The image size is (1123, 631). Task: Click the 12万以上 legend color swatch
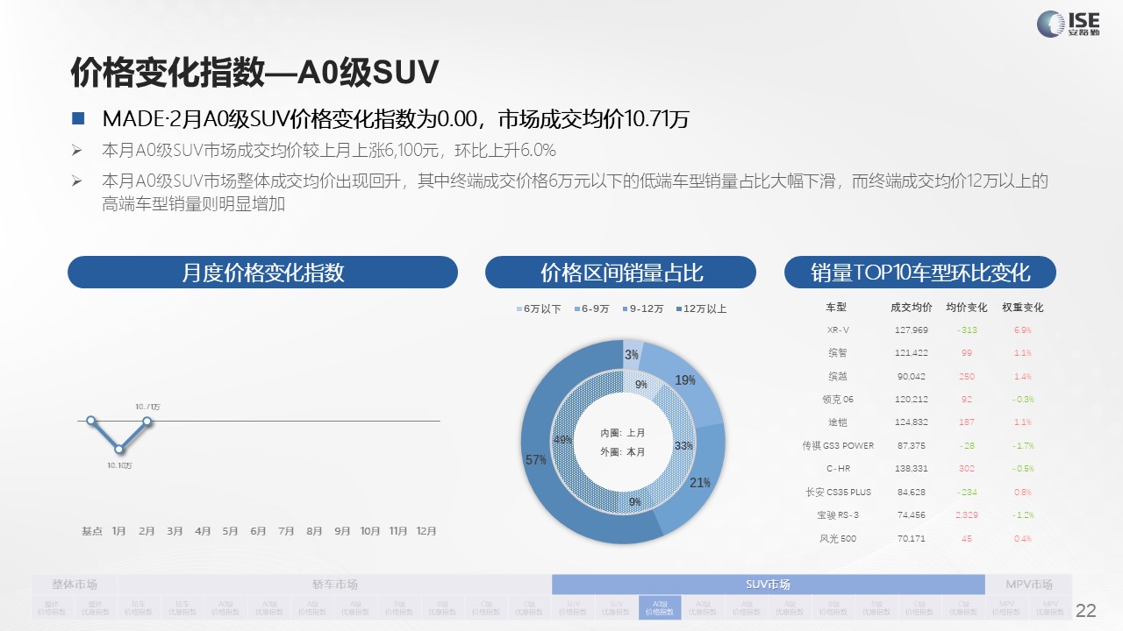679,309
